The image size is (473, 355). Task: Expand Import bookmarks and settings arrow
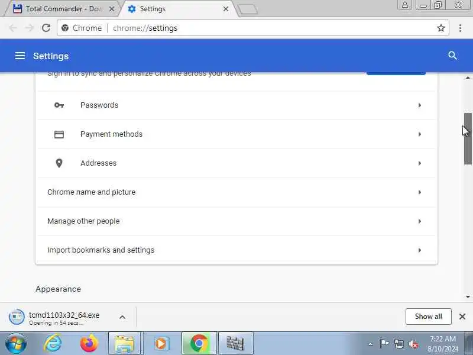tap(420, 250)
